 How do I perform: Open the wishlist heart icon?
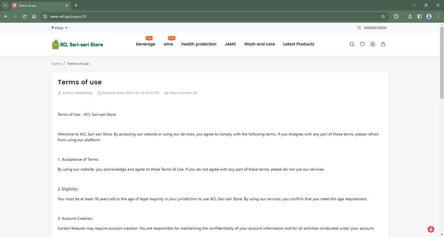(362, 44)
